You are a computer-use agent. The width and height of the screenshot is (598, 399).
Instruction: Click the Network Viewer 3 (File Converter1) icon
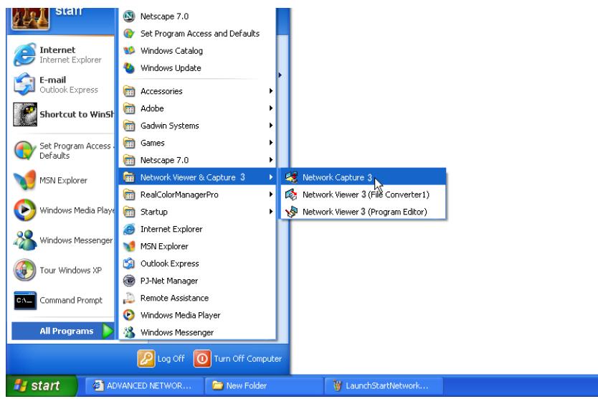pyautogui.click(x=291, y=194)
